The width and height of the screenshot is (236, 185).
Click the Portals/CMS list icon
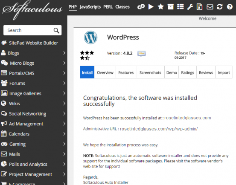4,73
